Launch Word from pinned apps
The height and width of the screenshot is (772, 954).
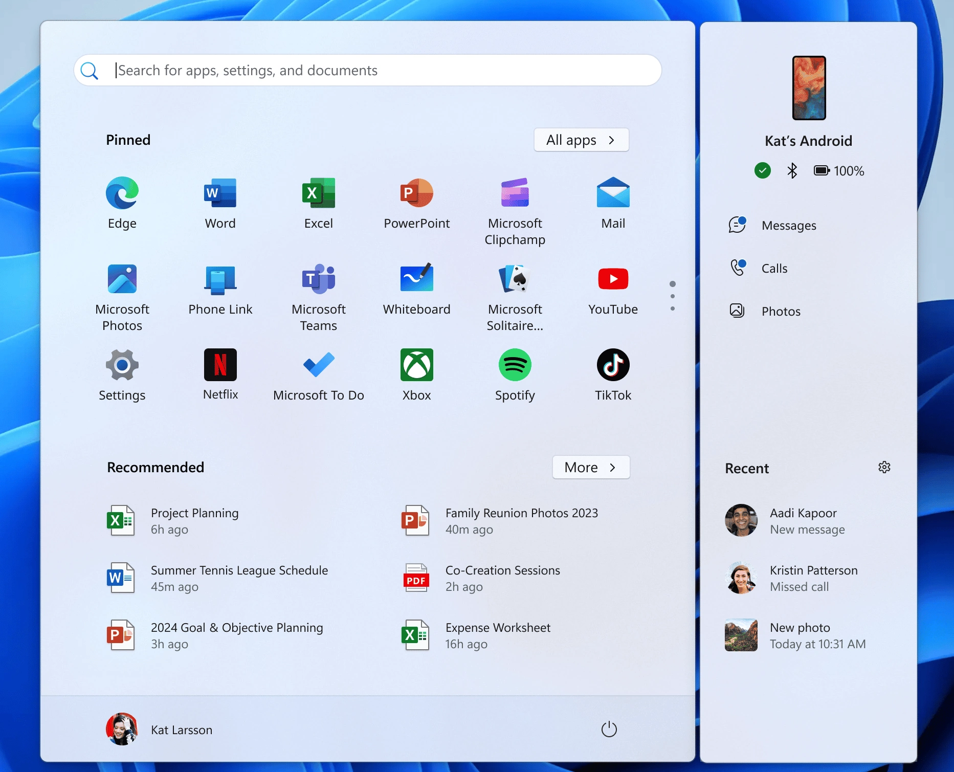[220, 203]
